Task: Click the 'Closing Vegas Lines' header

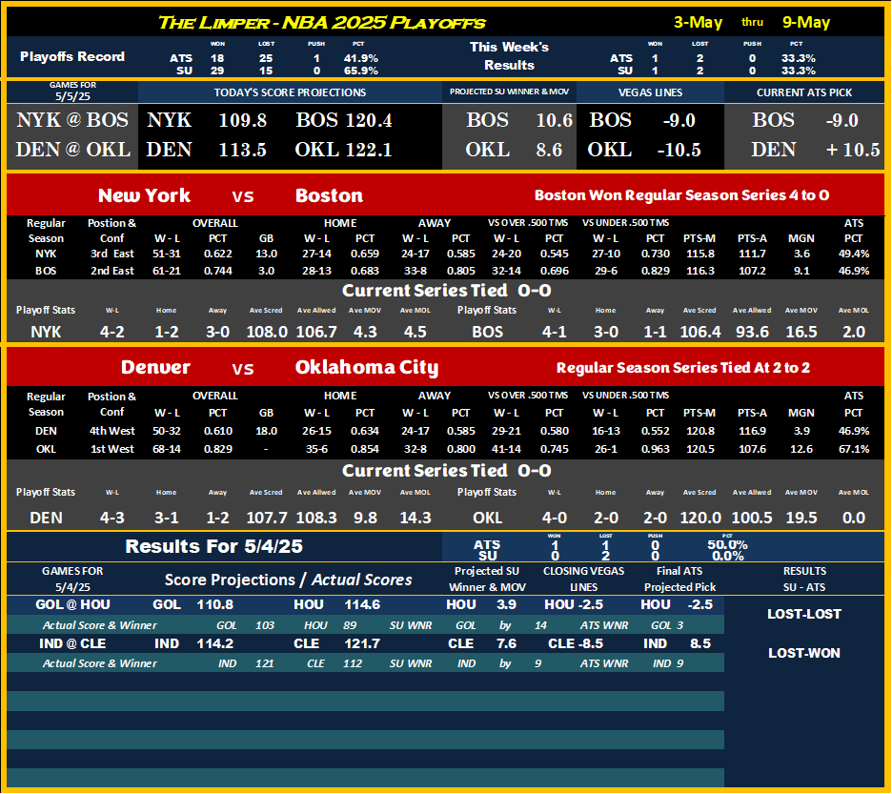Action: coord(583,579)
